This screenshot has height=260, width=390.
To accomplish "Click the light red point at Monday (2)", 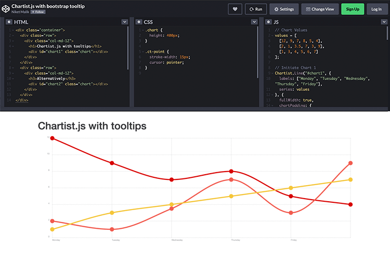I will pos(52,221).
